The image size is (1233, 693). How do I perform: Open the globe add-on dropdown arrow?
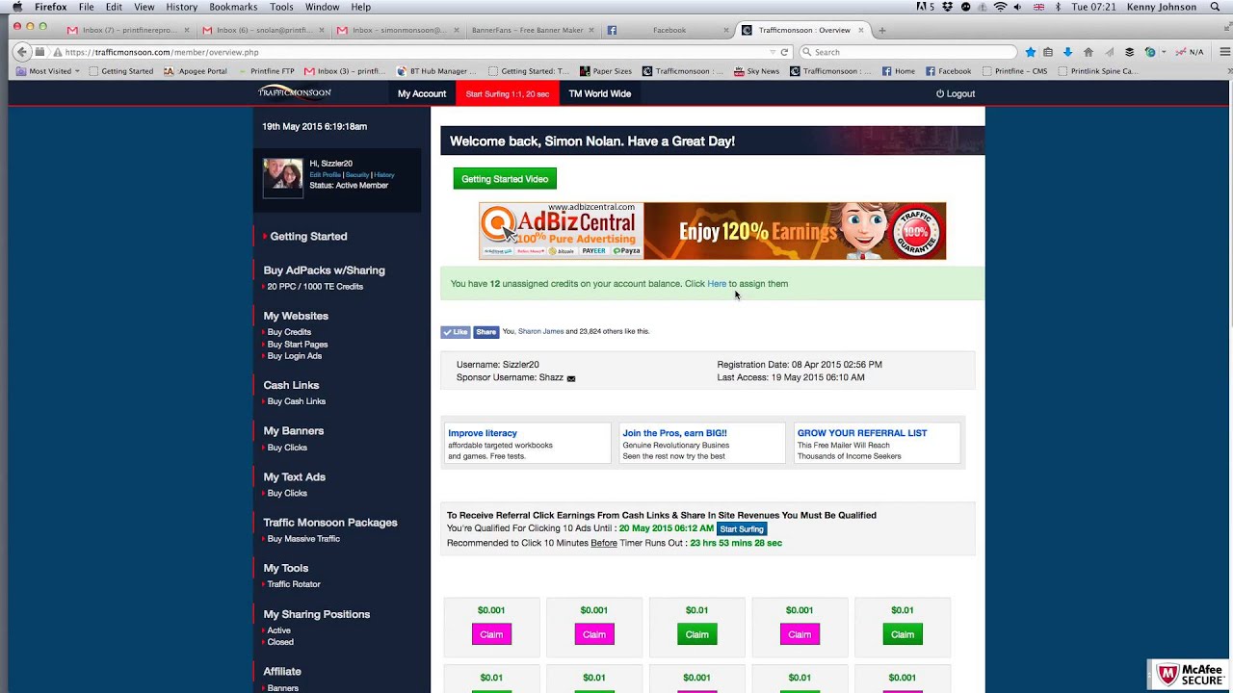1163,52
